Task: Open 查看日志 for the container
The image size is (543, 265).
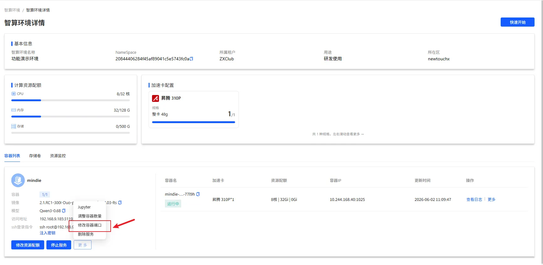Action: pos(474,199)
